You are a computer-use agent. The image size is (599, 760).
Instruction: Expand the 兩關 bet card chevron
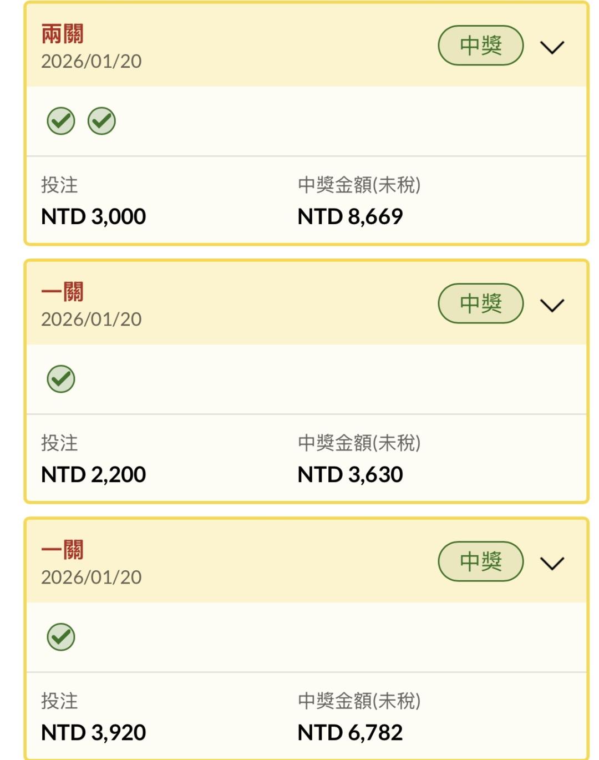(552, 47)
